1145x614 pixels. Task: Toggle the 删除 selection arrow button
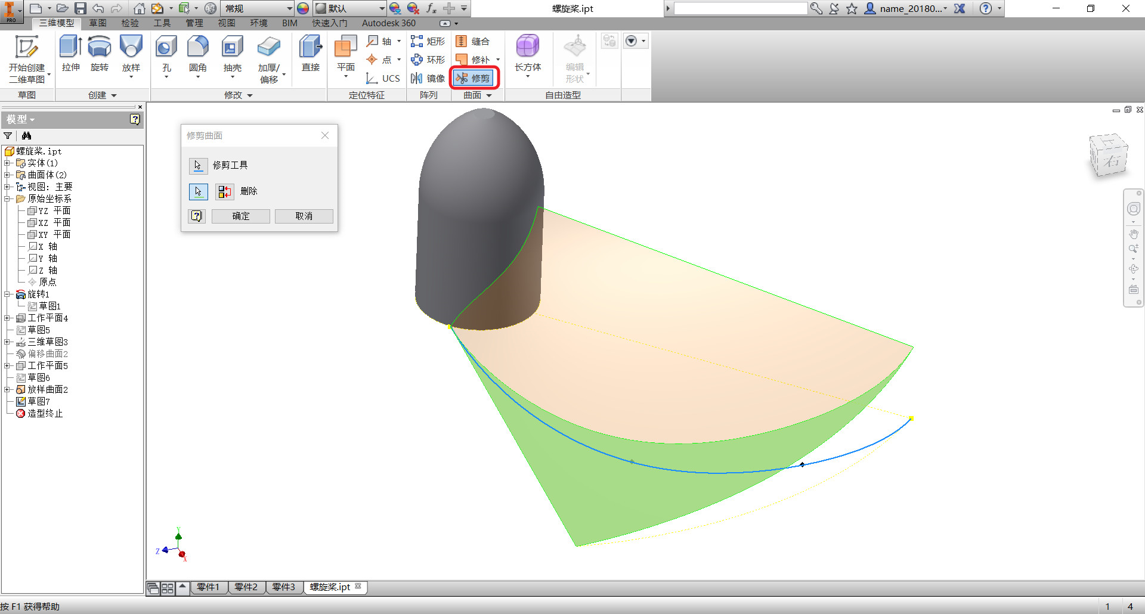tap(198, 191)
